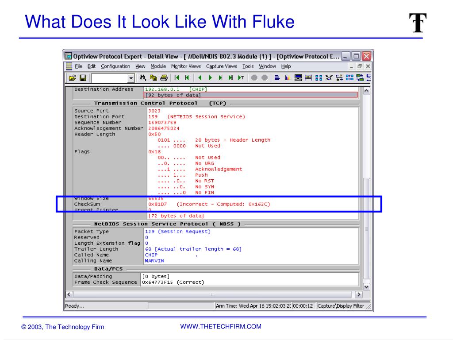Click the Arm Time status bar entry
The width and height of the screenshot is (453, 340).
(253, 306)
